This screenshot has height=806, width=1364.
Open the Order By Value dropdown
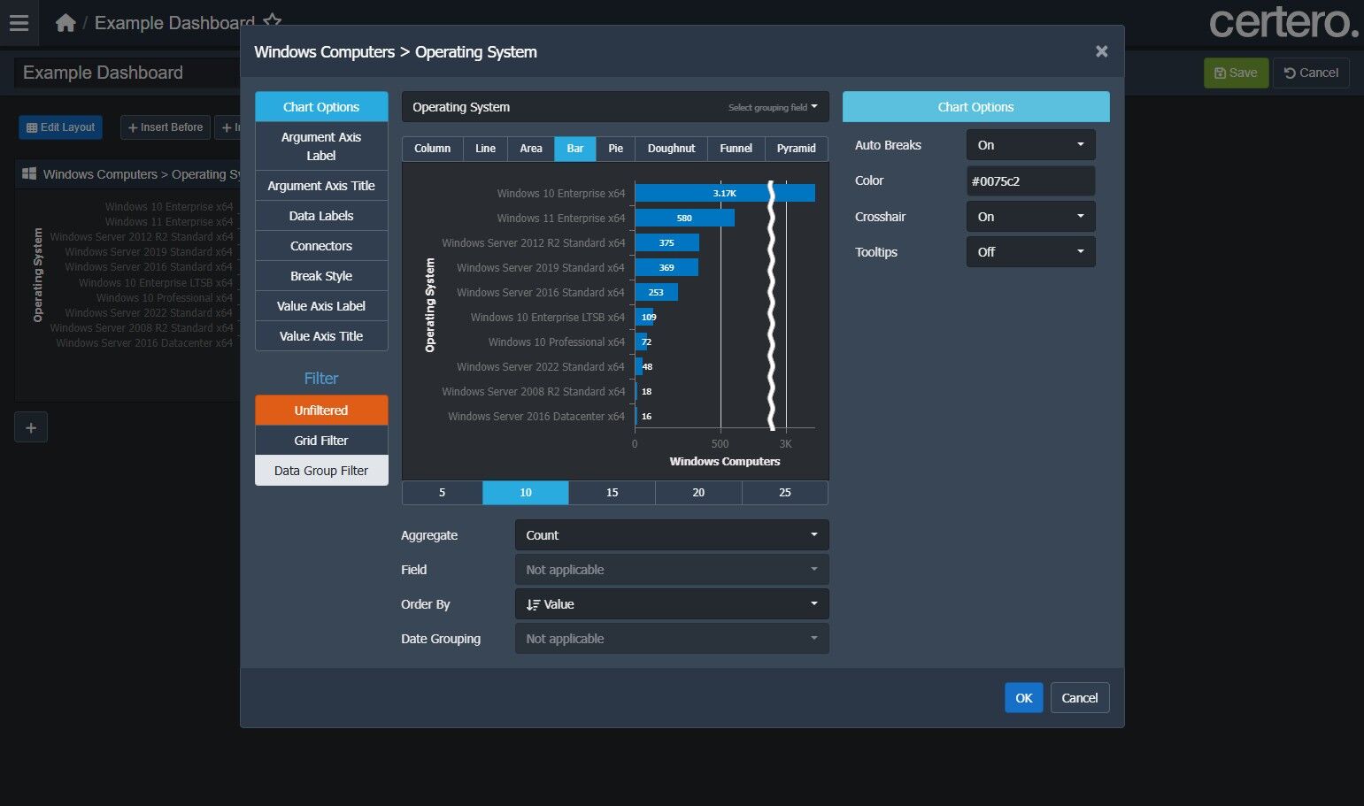point(671,604)
